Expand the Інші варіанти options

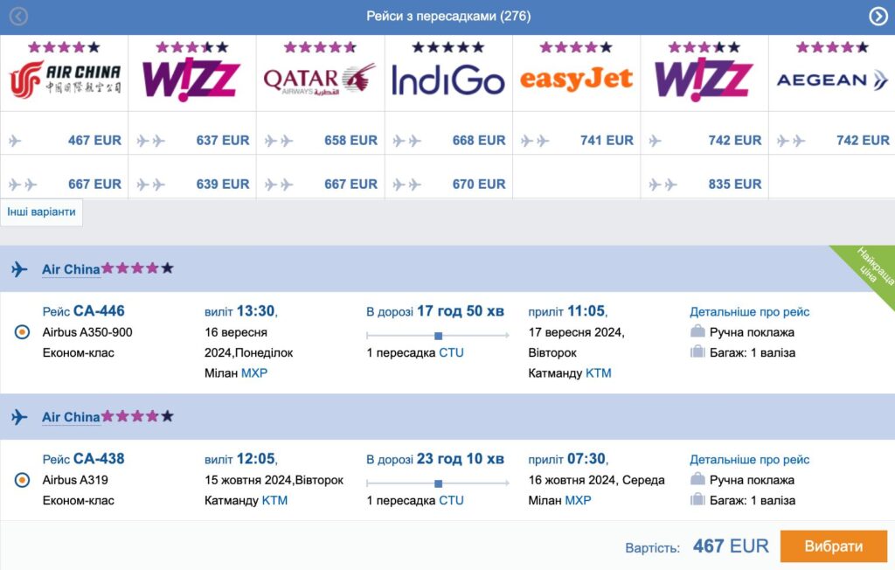pyautogui.click(x=42, y=212)
